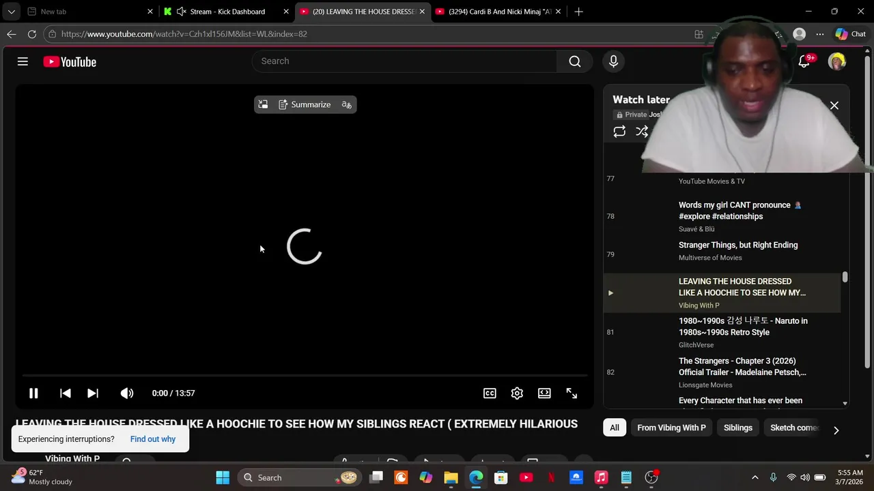This screenshot has height=491, width=874.
Task: Show more filter chips with right arrow
Action: click(x=836, y=430)
